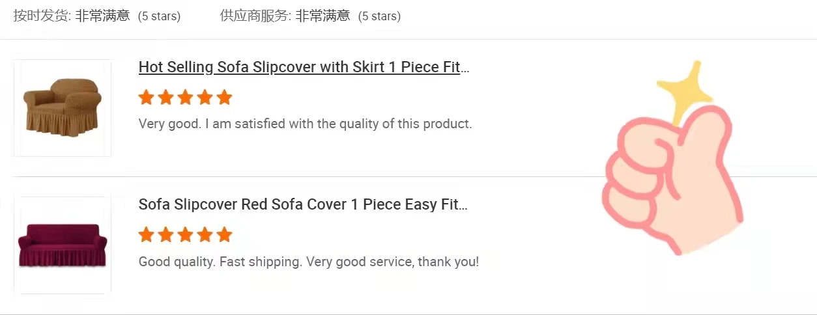Click the fifth star of the brown sofa review

tap(225, 98)
